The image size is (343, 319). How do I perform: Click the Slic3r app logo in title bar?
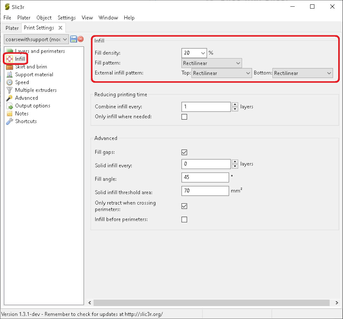[7, 7]
